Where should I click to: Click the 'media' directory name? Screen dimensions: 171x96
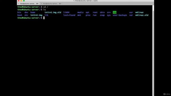pyautogui.click(x=80, y=13)
